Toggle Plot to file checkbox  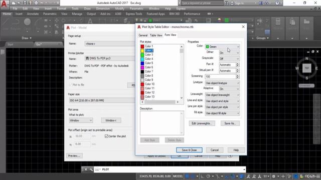70,84
